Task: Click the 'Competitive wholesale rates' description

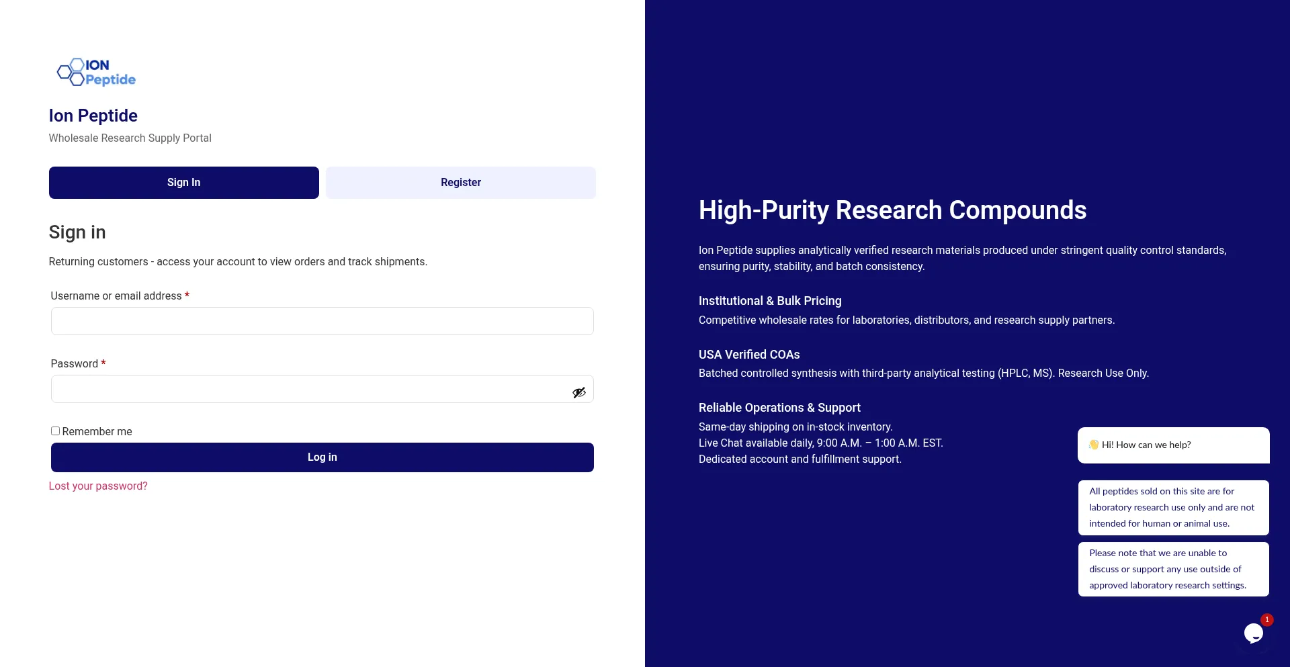Action: (x=907, y=320)
